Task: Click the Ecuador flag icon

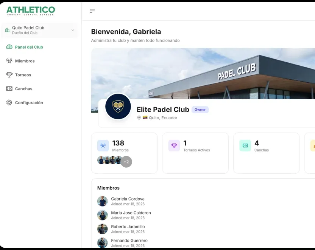Action: click(145, 117)
